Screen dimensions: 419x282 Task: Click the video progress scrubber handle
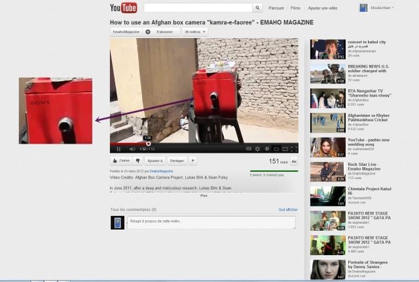(x=149, y=144)
